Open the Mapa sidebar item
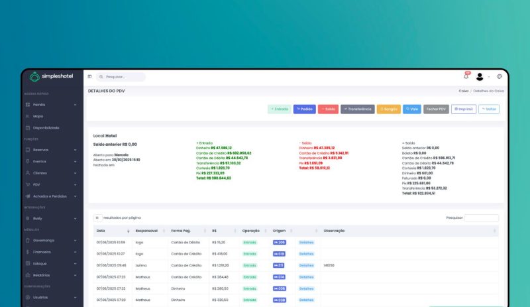 pyautogui.click(x=38, y=116)
